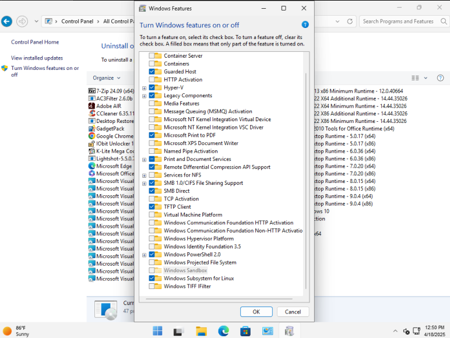Expand the Services for NFS node

pos(145,175)
